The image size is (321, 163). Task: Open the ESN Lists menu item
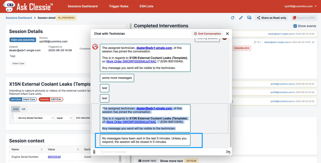(x=146, y=6)
